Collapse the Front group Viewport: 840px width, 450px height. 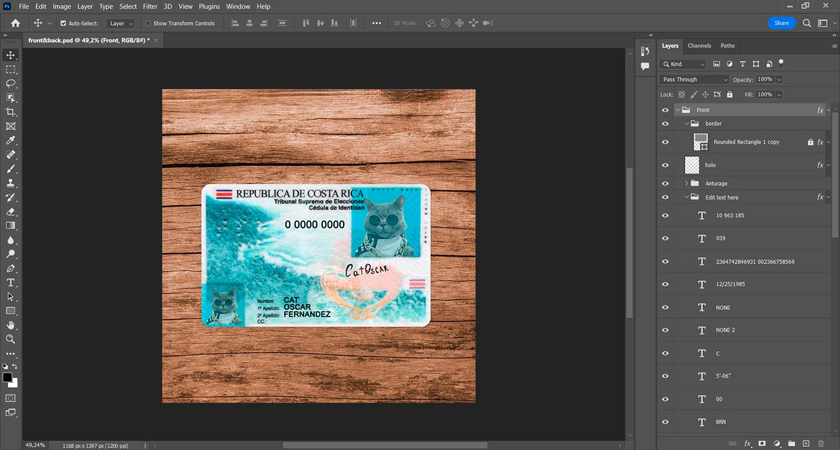pos(678,110)
